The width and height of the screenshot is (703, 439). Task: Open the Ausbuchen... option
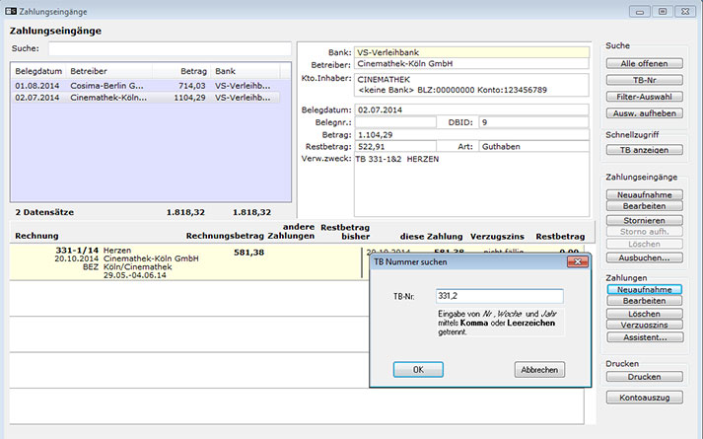(x=646, y=257)
